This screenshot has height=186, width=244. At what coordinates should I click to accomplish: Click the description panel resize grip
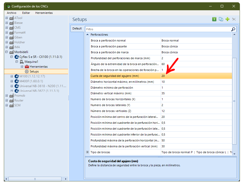(x=161, y=157)
